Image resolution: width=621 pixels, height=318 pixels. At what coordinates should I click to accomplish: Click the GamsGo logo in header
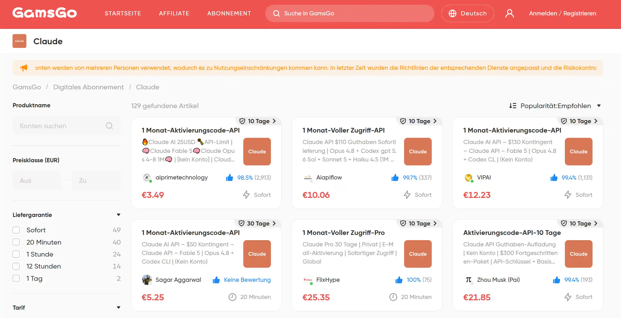pyautogui.click(x=45, y=13)
